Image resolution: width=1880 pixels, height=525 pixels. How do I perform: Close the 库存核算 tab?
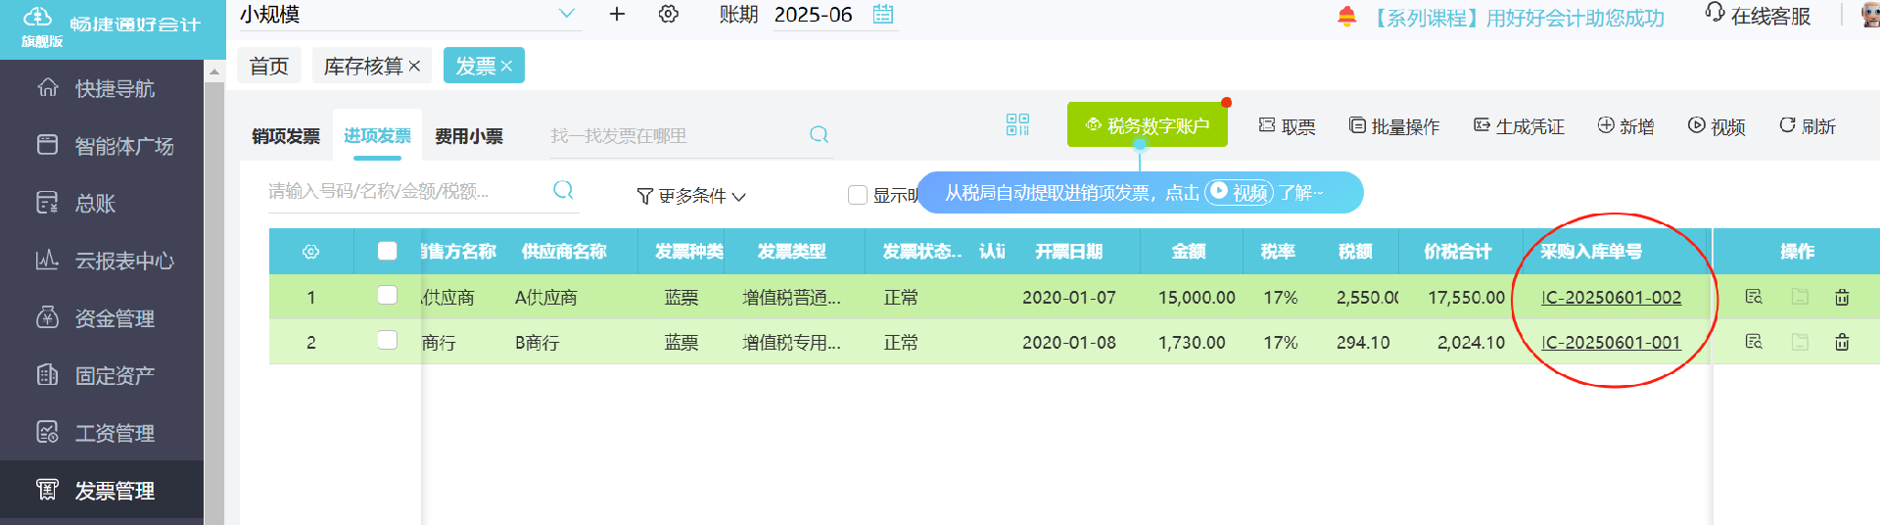pyautogui.click(x=414, y=66)
